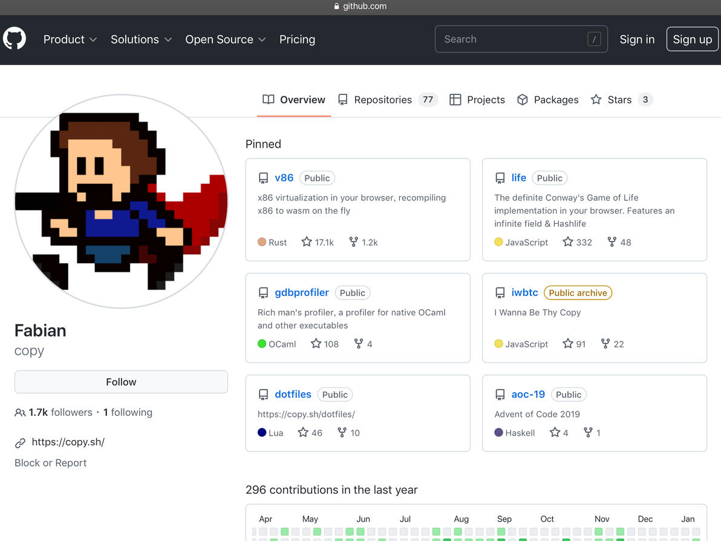Screen dimensions: 721x541
Task: Expand the Open Source dropdown menu
Action: point(225,39)
